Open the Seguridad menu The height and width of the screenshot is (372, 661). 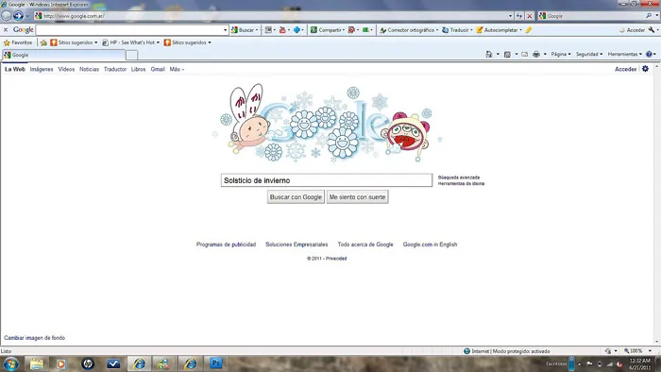point(589,54)
